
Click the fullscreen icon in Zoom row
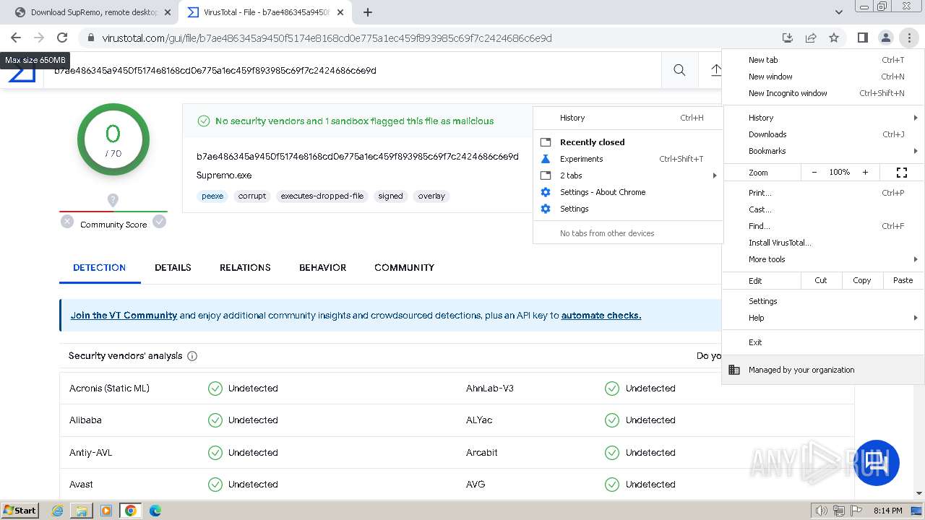(x=902, y=173)
